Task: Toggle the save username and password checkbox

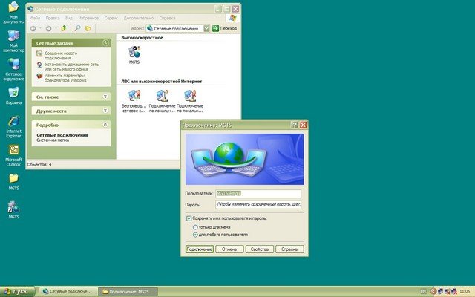Action: point(189,218)
